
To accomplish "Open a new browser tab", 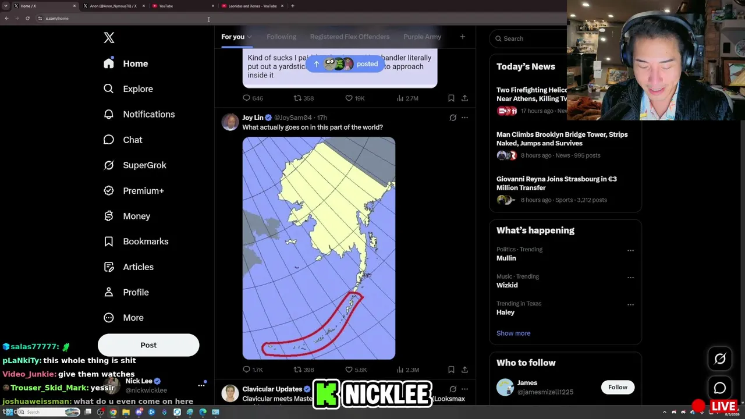I will 292,6.
